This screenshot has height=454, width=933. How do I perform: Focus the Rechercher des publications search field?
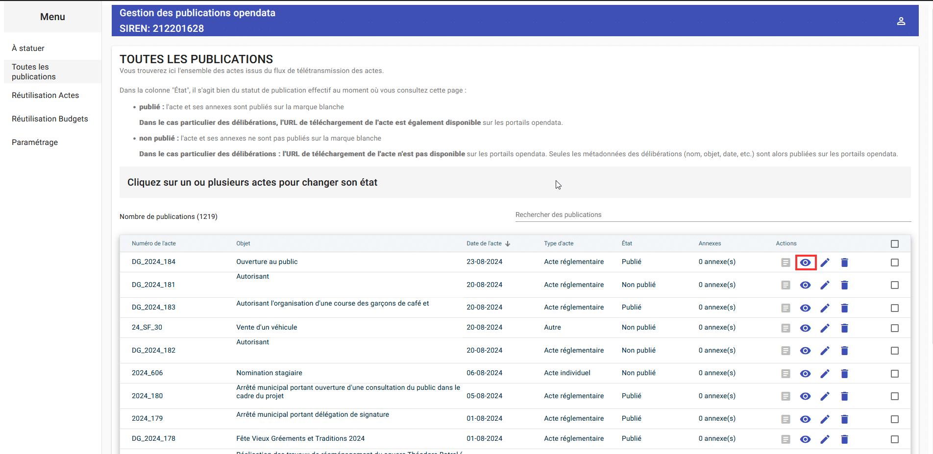(x=712, y=215)
